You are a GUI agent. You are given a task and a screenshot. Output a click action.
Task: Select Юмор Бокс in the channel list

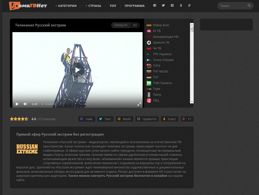pos(161,25)
